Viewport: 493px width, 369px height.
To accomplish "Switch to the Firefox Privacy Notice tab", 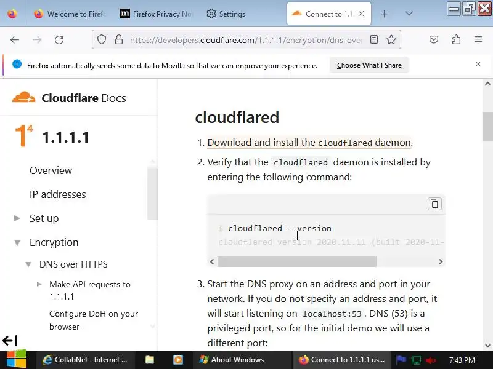I will coord(157,14).
